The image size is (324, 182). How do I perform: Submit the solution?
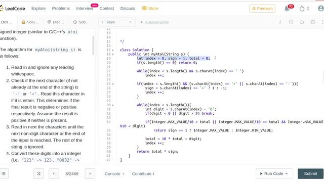click(310, 174)
